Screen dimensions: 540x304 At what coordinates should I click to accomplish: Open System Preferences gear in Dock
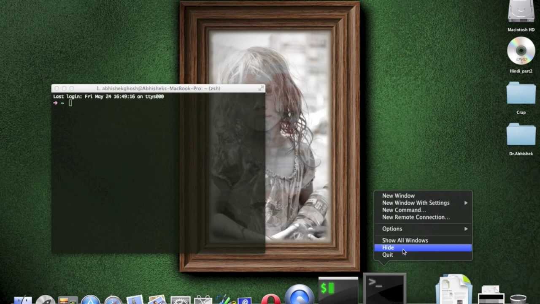180,300
